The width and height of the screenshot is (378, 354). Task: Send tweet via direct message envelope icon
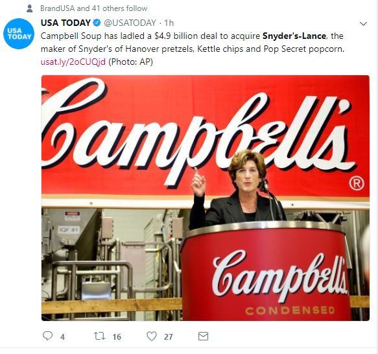pyautogui.click(x=203, y=336)
